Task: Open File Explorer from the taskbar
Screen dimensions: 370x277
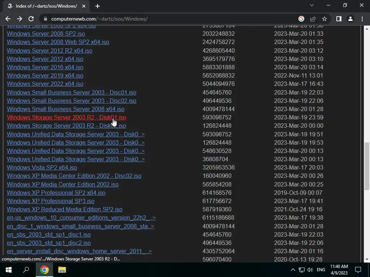Action: (x=62, y=270)
